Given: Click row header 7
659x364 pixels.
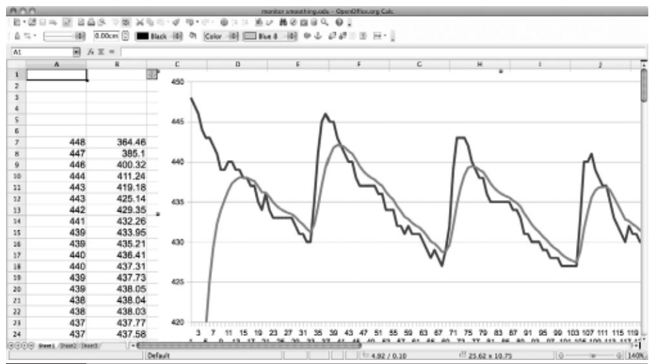Looking at the screenshot, I should (15, 143).
